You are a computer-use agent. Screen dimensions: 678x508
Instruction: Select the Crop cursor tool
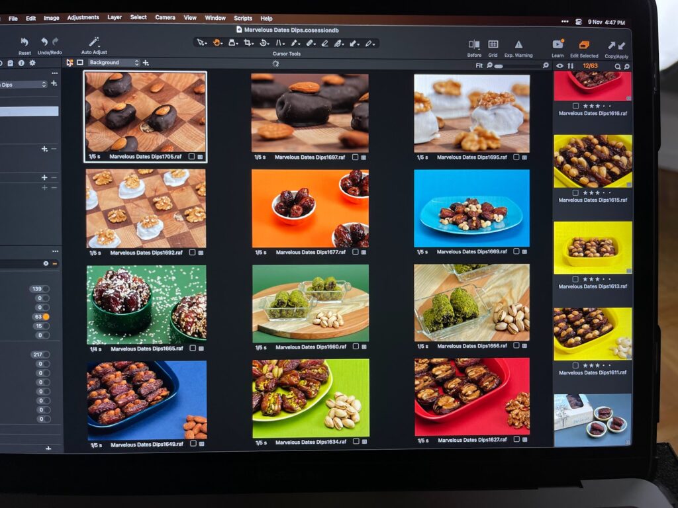(x=248, y=43)
